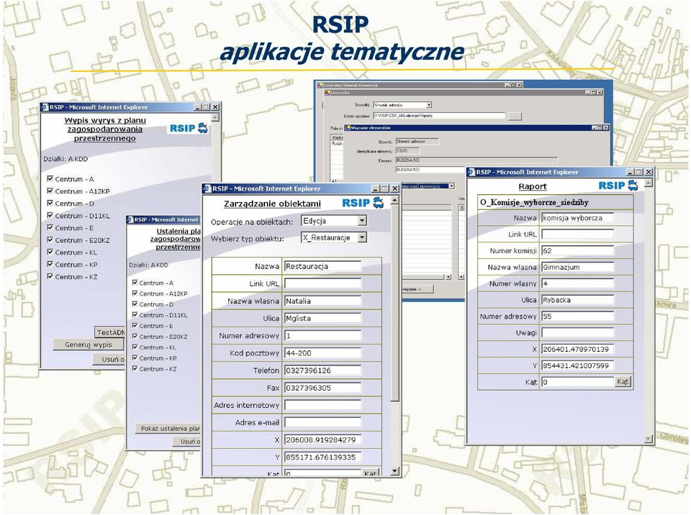Click the O_Komisje_wyborcze_siedziby table header
Screen dimensions: 691x515
click(x=556, y=202)
